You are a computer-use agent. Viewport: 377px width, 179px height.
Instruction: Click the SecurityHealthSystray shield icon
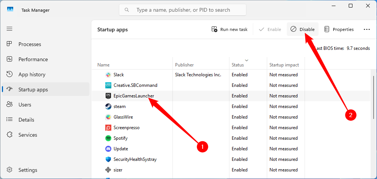tap(108, 159)
